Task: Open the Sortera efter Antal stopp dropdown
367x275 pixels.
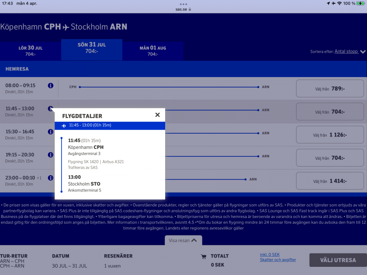Action: (349, 52)
